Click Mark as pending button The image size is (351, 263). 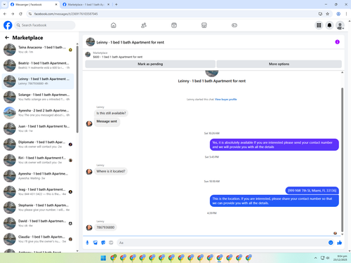point(150,64)
